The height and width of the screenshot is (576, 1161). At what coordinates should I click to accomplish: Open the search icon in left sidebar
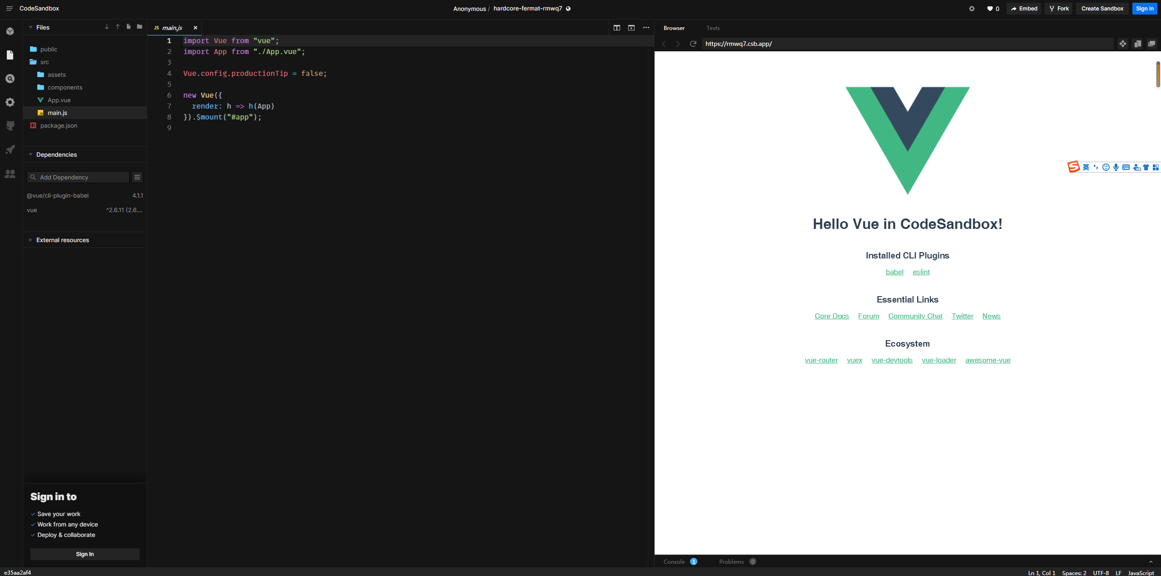click(x=10, y=79)
